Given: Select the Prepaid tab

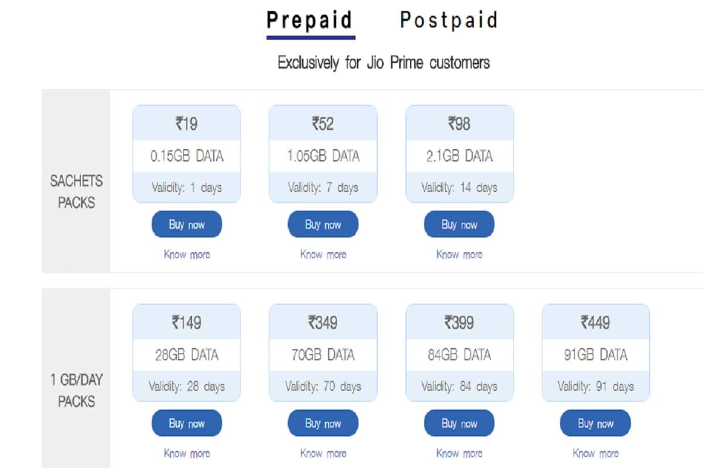Looking at the screenshot, I should [309, 19].
